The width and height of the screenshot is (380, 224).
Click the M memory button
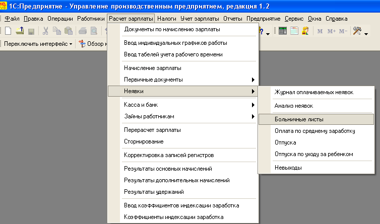pyautogui.click(x=320, y=31)
